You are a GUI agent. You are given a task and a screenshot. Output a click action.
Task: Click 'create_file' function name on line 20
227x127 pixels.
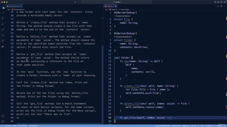pos(132,86)
